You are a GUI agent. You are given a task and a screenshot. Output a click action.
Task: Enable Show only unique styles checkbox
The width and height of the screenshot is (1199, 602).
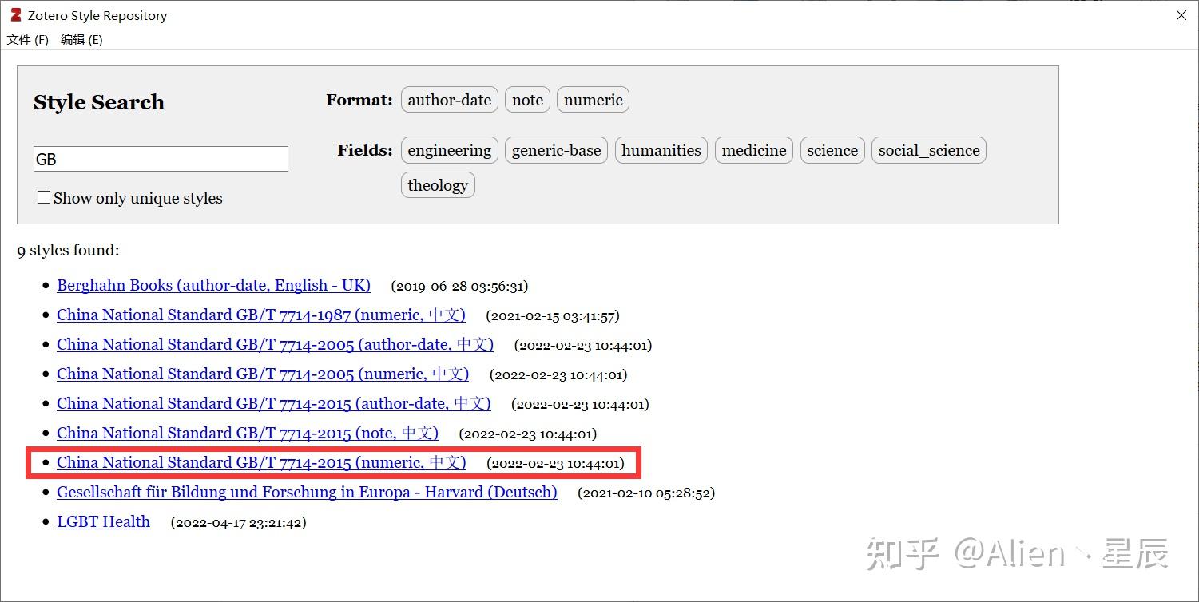tap(44, 197)
